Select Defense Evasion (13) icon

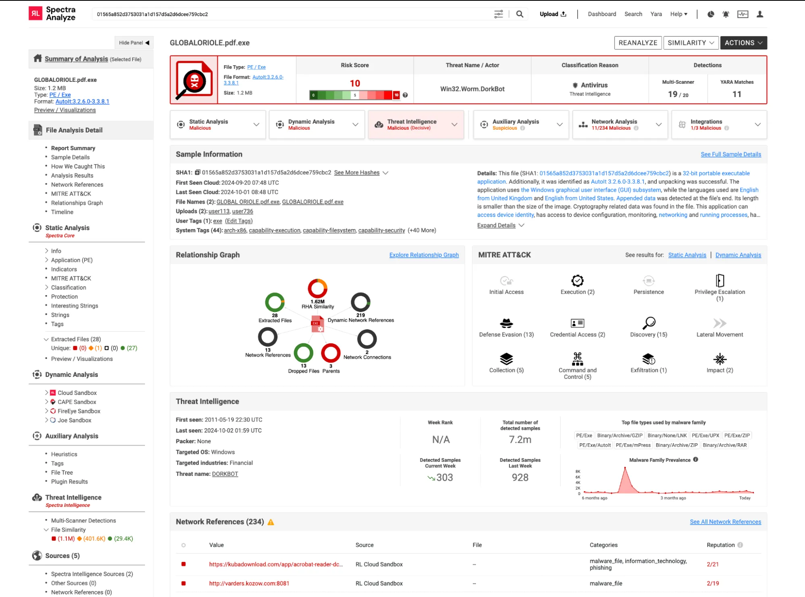click(x=506, y=323)
